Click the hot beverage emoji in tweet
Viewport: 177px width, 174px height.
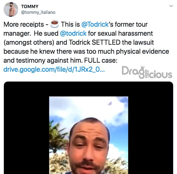pos(54,24)
